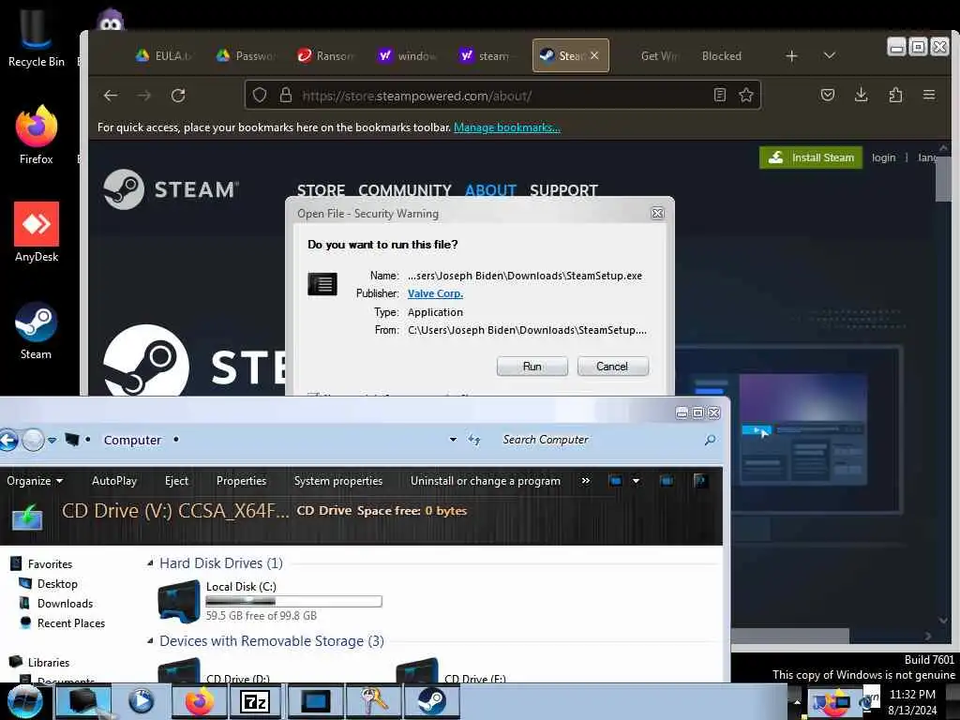Open the recent pages dropdown arrow
The image size is (960, 720).
(52, 440)
